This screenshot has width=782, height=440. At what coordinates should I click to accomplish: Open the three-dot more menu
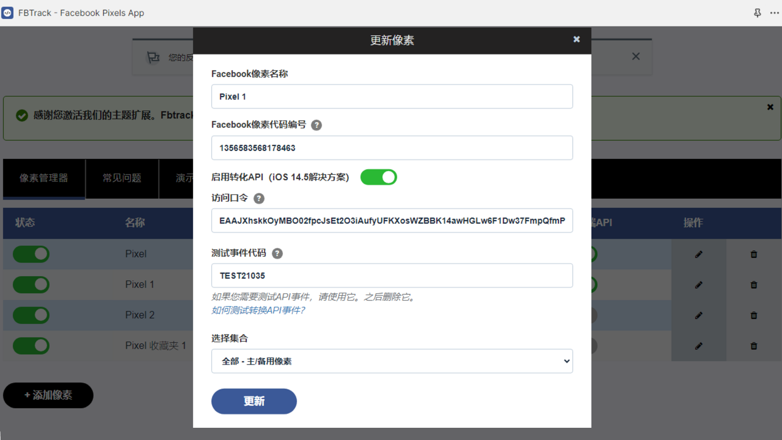click(x=775, y=13)
